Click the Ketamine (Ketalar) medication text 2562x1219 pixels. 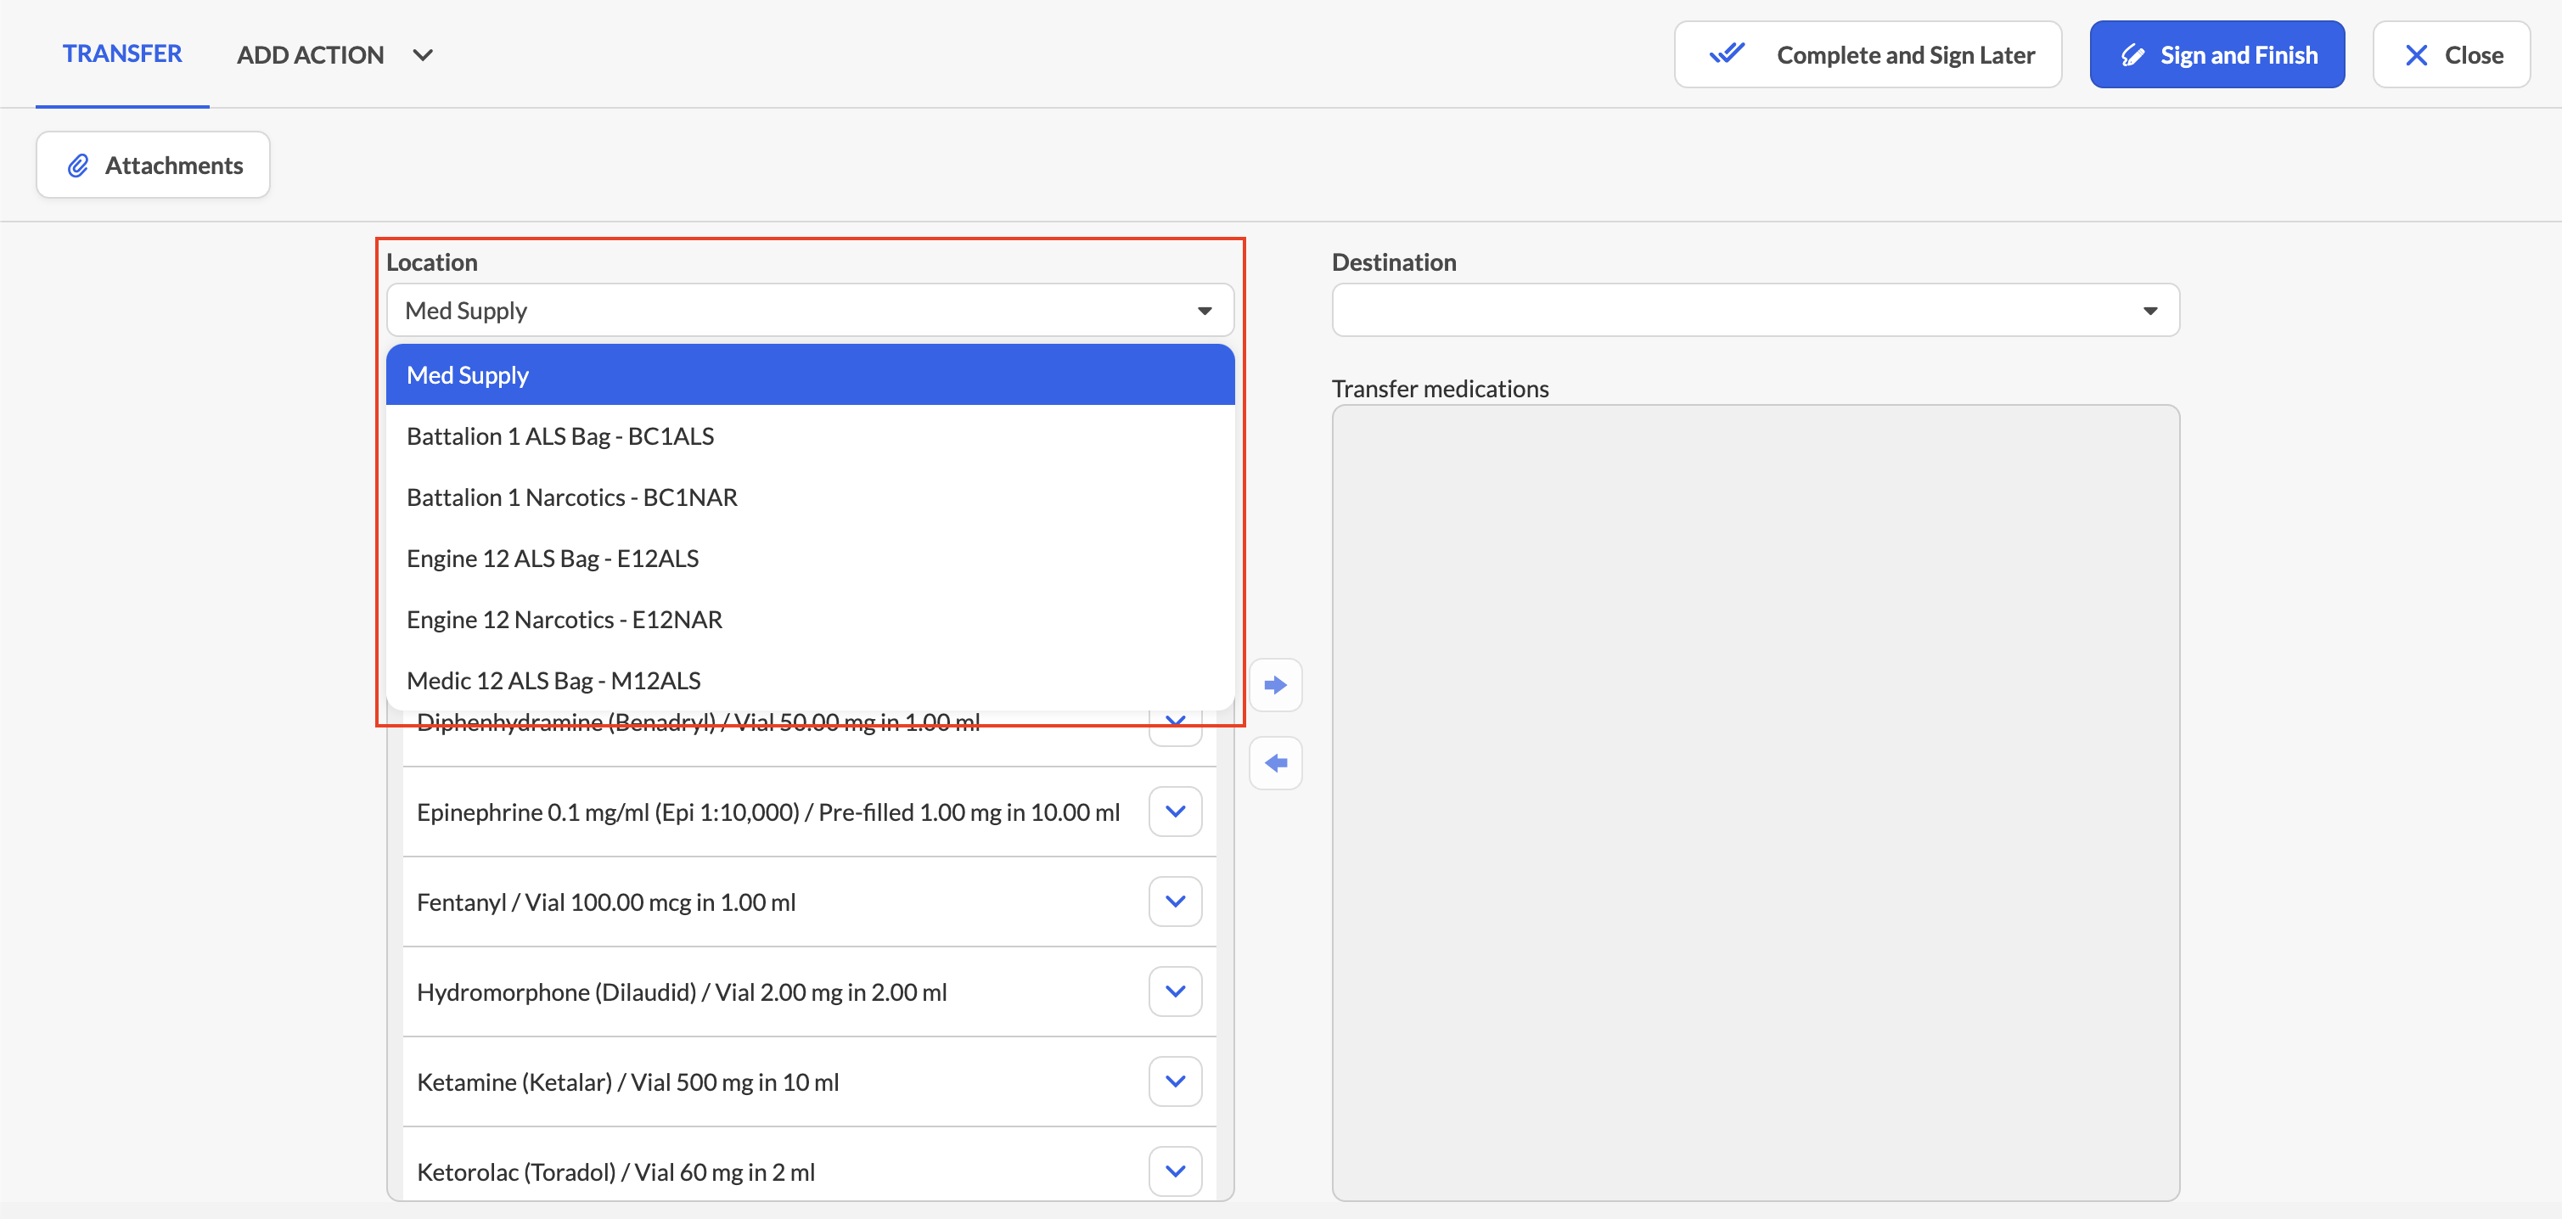[627, 1081]
